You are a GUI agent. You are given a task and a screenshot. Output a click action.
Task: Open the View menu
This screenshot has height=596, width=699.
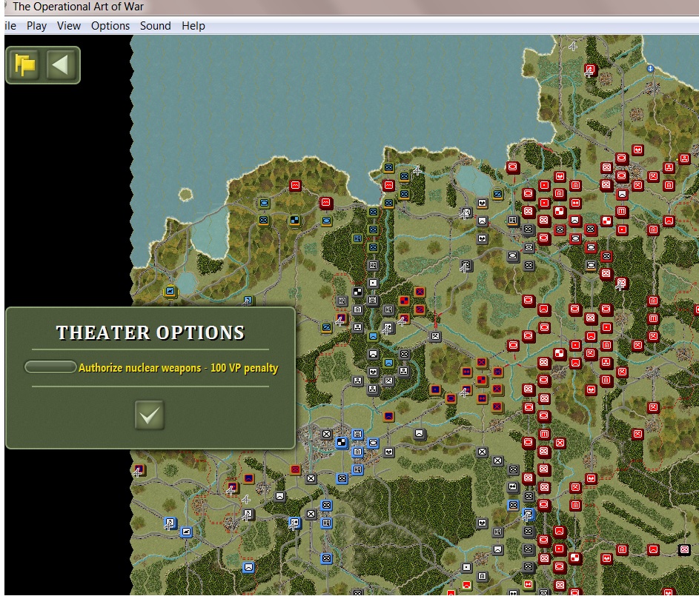tap(69, 26)
